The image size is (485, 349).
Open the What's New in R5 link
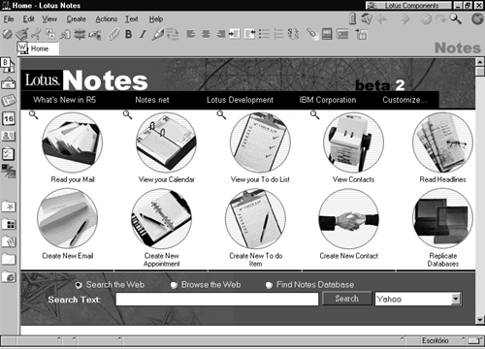tap(65, 100)
